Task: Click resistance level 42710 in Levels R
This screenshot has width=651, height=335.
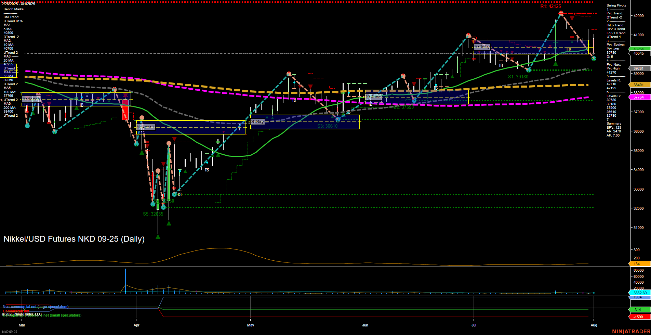Action: [611, 84]
